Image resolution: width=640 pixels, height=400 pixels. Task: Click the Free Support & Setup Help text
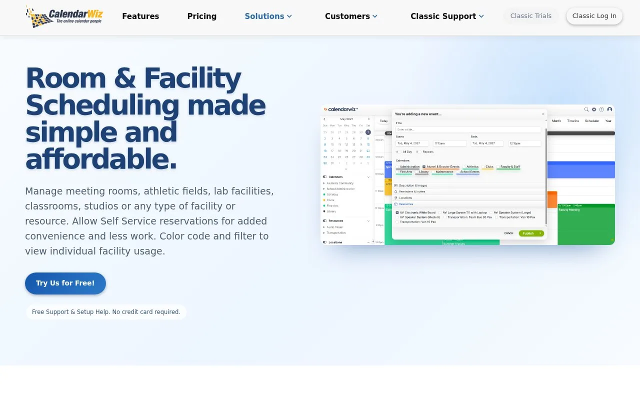click(106, 312)
